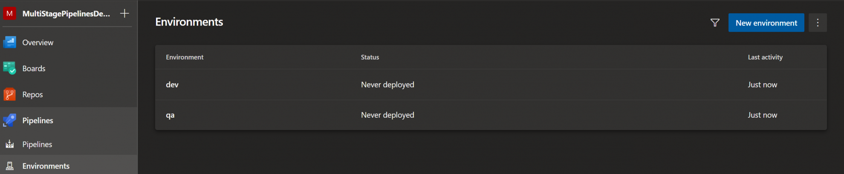Click the plus icon beside project name
Image resolution: width=844 pixels, height=174 pixels.
point(124,14)
